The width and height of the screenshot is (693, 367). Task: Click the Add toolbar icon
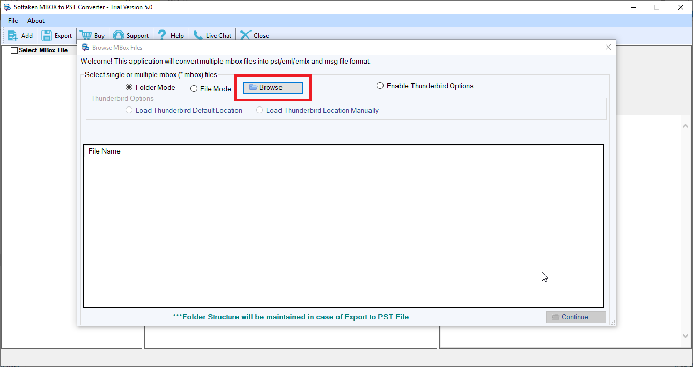pos(13,35)
